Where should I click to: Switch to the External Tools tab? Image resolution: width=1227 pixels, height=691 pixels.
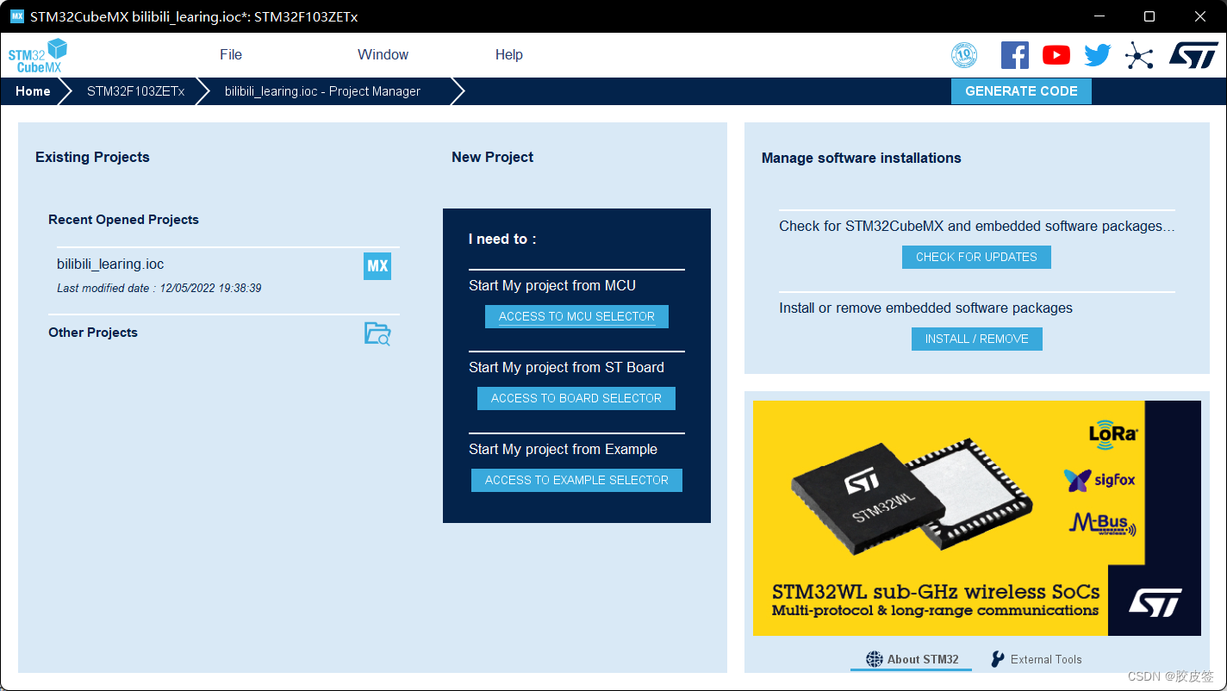[1037, 659]
